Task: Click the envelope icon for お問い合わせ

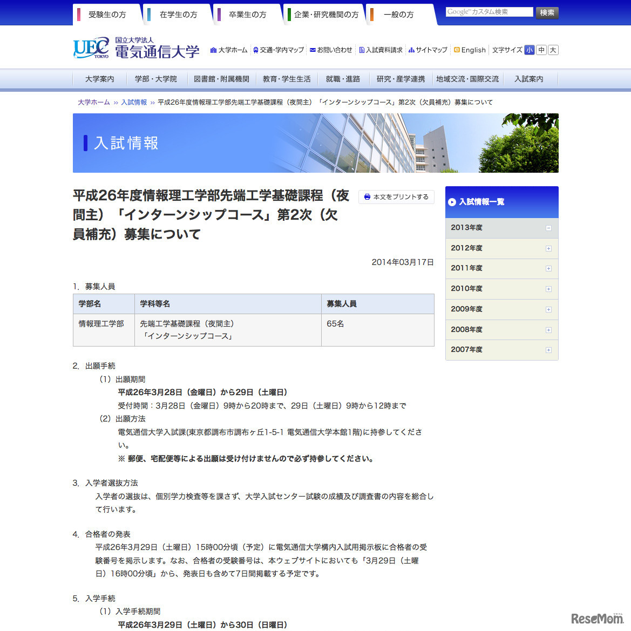Action: pyautogui.click(x=312, y=50)
